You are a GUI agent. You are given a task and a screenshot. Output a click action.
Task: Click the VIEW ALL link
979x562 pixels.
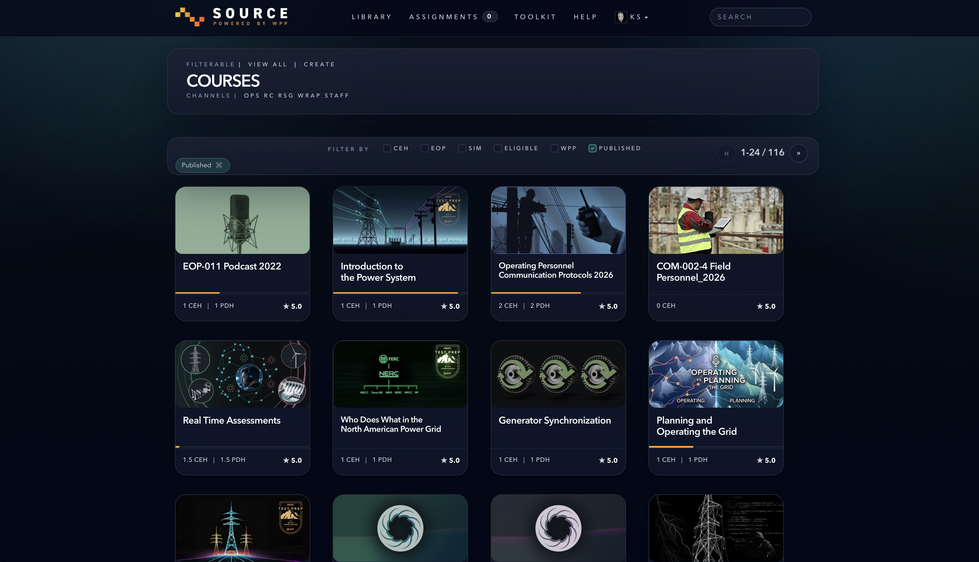[268, 65]
